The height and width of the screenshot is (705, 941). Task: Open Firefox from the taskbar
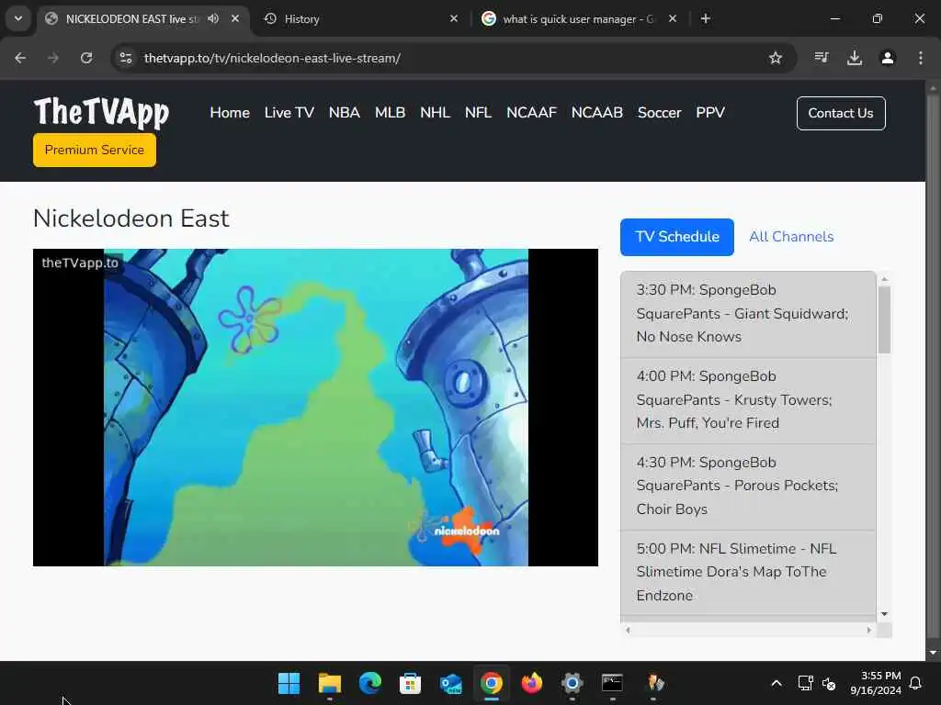(x=532, y=683)
